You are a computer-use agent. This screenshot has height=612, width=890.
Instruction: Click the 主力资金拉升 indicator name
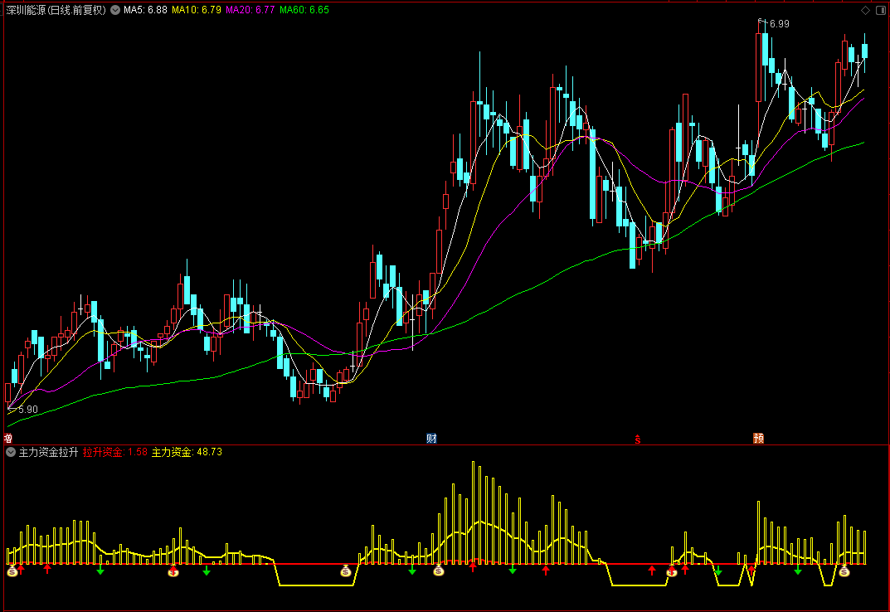click(x=48, y=453)
